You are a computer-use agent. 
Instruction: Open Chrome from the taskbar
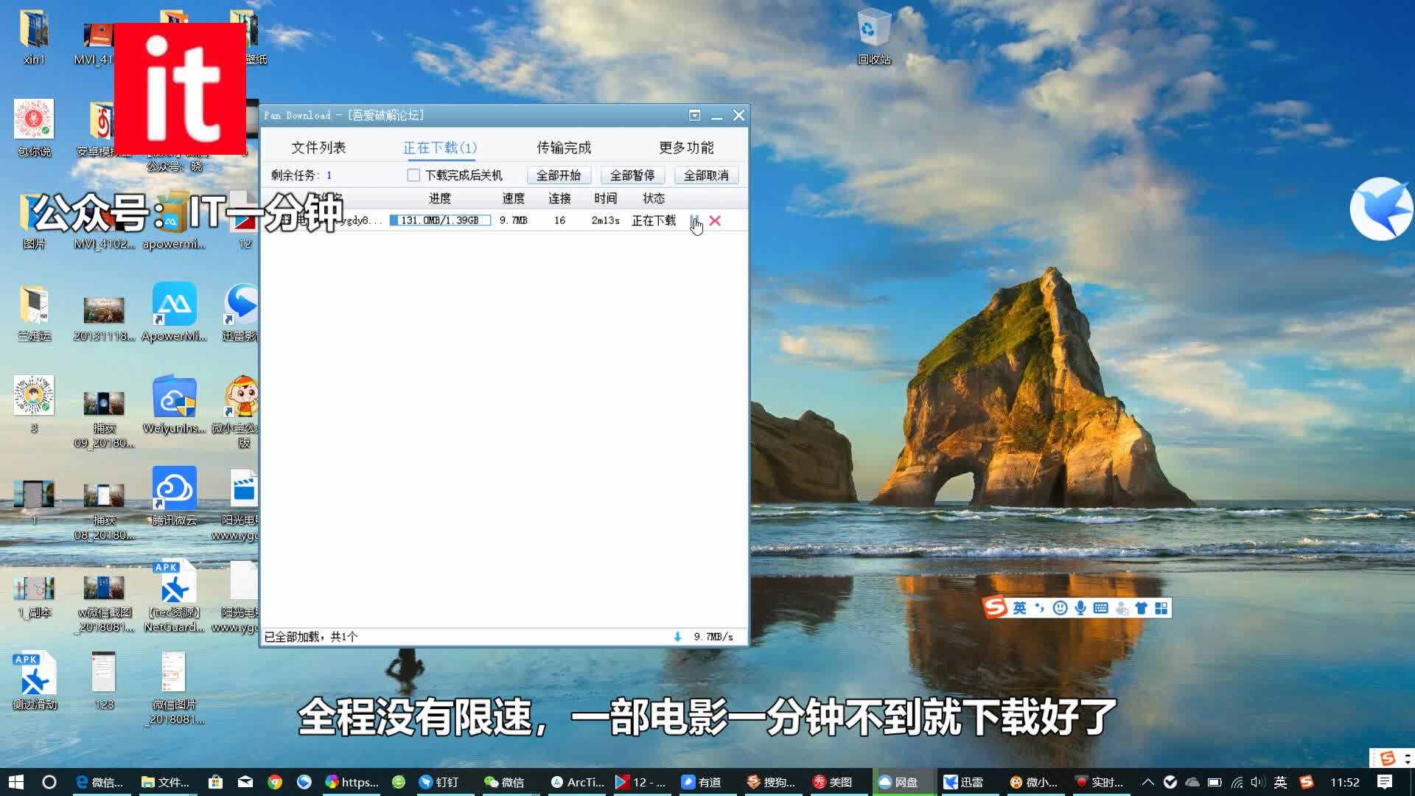275,782
